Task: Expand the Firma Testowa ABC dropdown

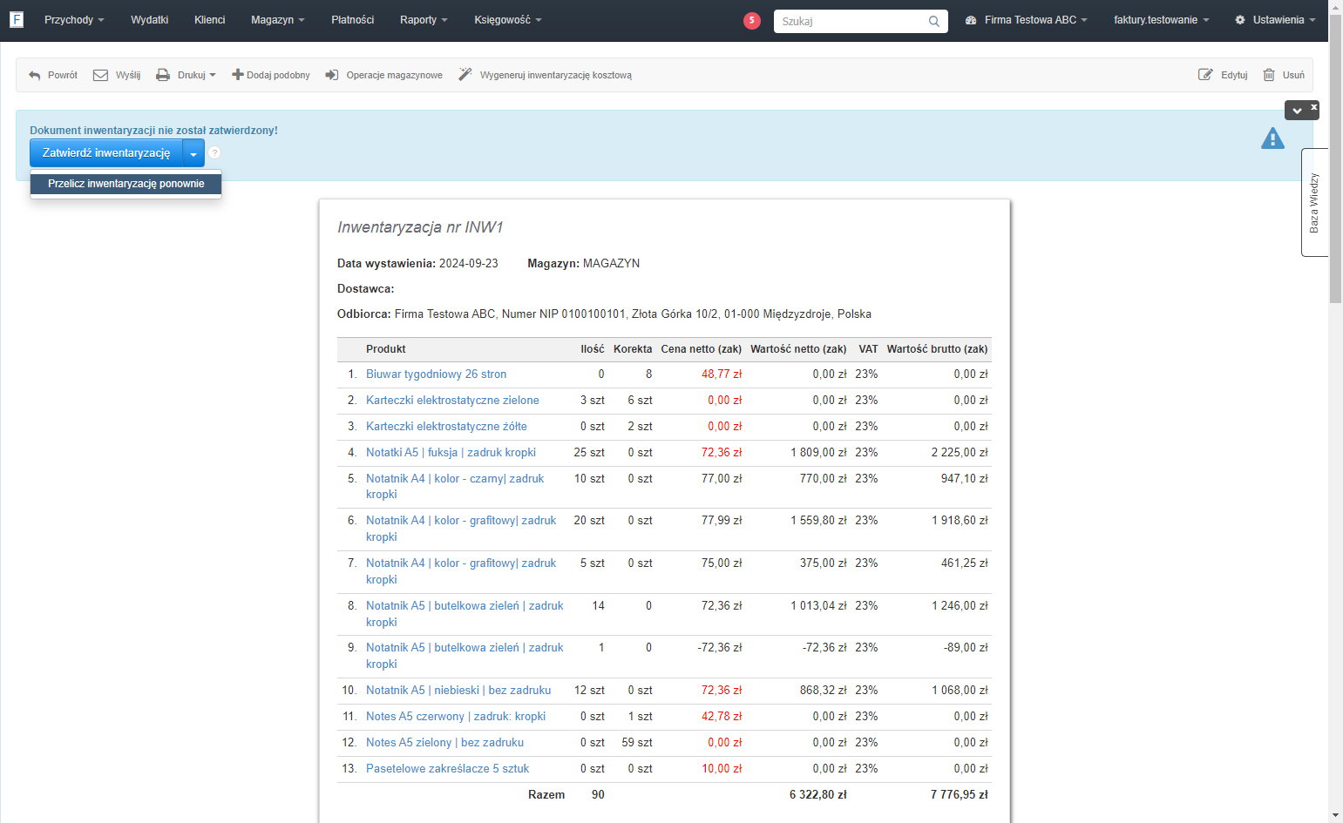Action: coord(1027,20)
